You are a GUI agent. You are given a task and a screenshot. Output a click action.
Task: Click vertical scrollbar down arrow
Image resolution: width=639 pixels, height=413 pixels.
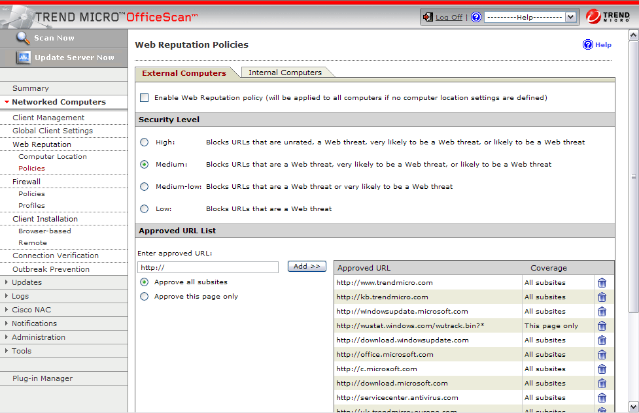coord(633,406)
